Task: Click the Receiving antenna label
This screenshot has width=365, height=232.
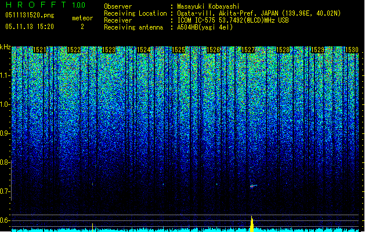Action: [133, 27]
